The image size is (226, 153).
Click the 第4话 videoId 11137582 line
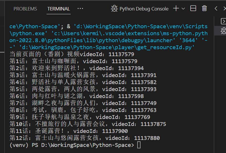click(83, 82)
